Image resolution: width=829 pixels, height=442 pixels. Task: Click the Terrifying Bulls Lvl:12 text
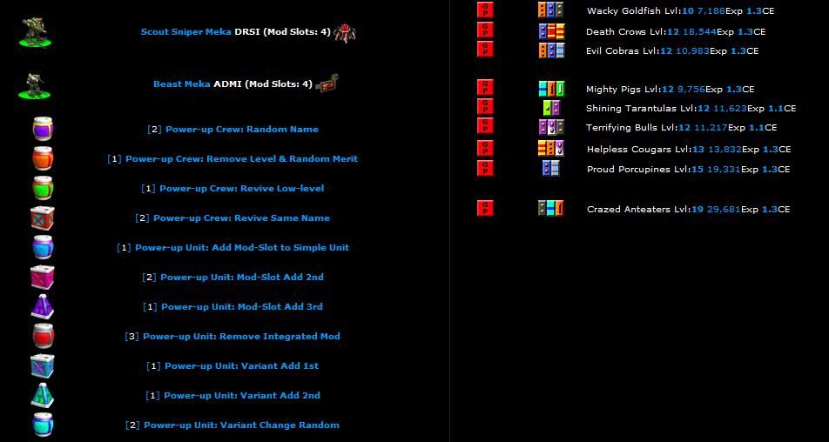pos(638,127)
